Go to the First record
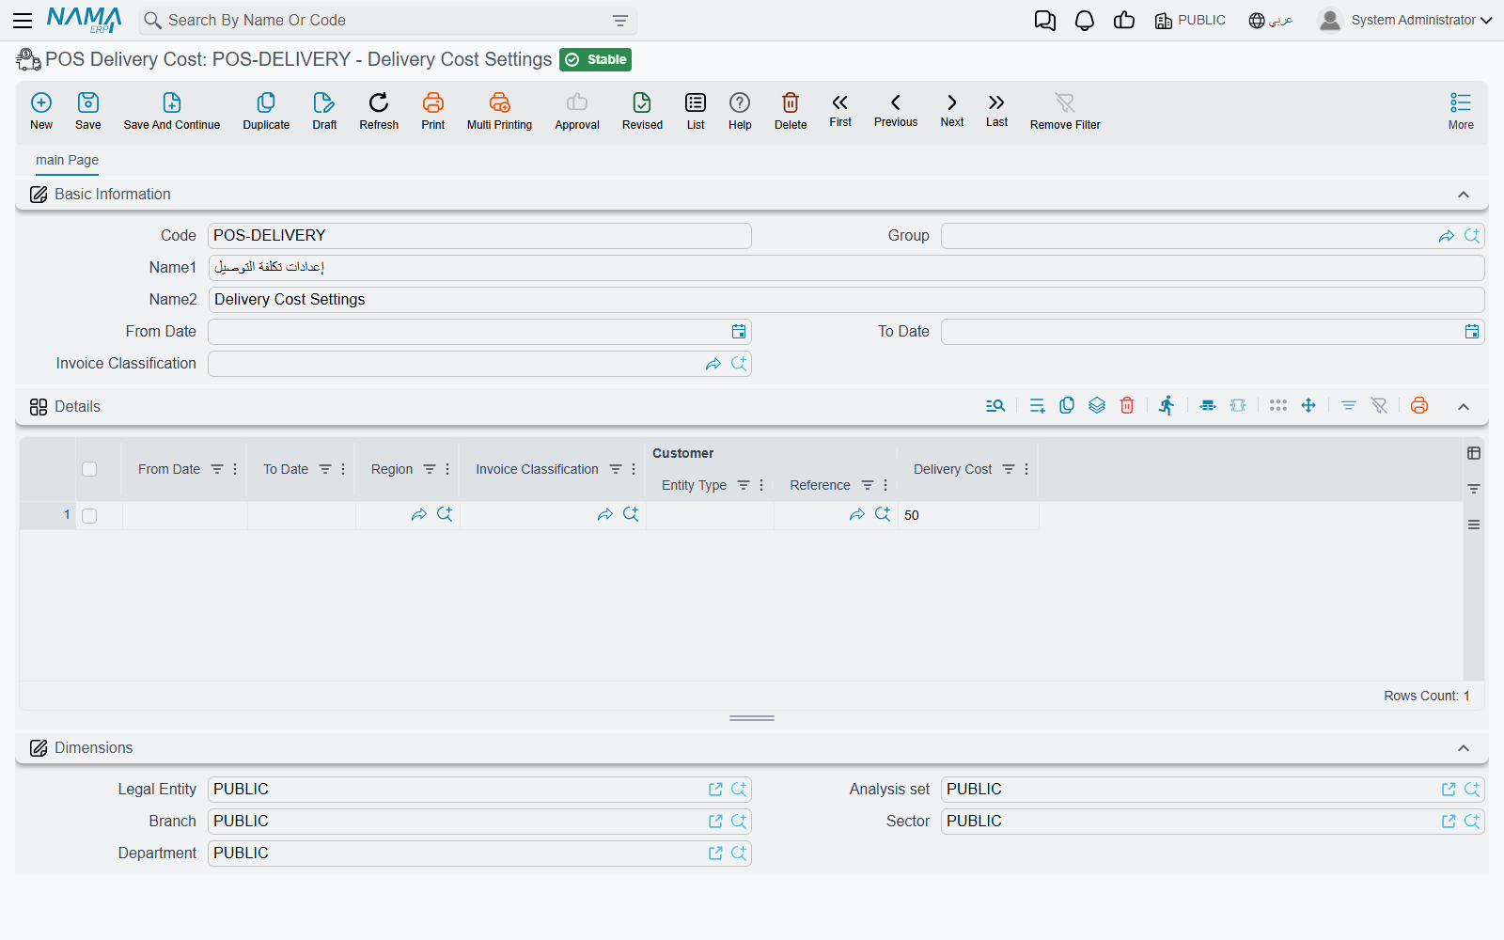The height and width of the screenshot is (940, 1504). [840, 110]
